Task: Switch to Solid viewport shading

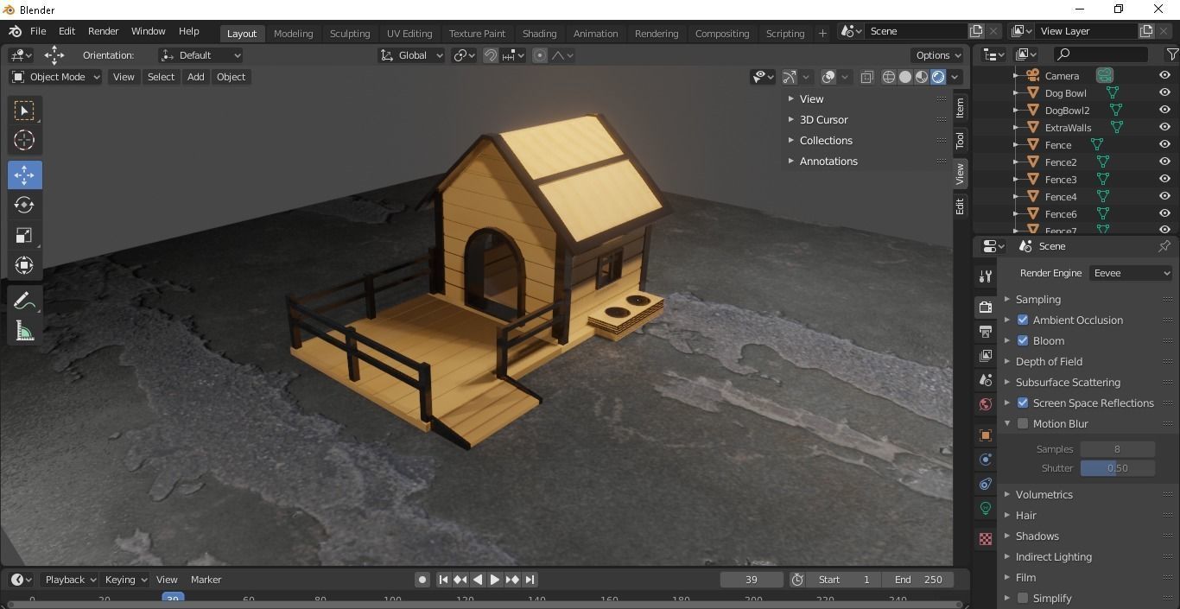Action: click(x=905, y=77)
